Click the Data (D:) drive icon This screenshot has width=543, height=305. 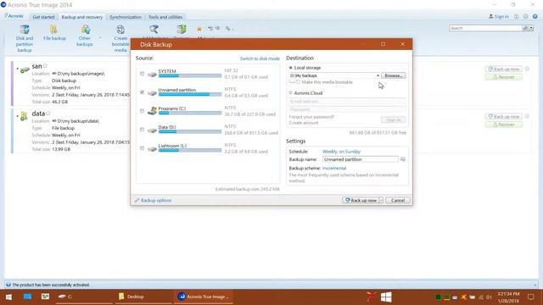(152, 130)
